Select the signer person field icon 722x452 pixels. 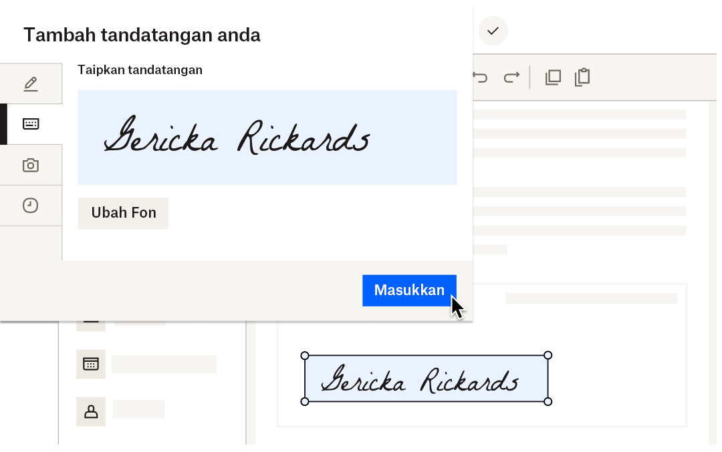(91, 411)
